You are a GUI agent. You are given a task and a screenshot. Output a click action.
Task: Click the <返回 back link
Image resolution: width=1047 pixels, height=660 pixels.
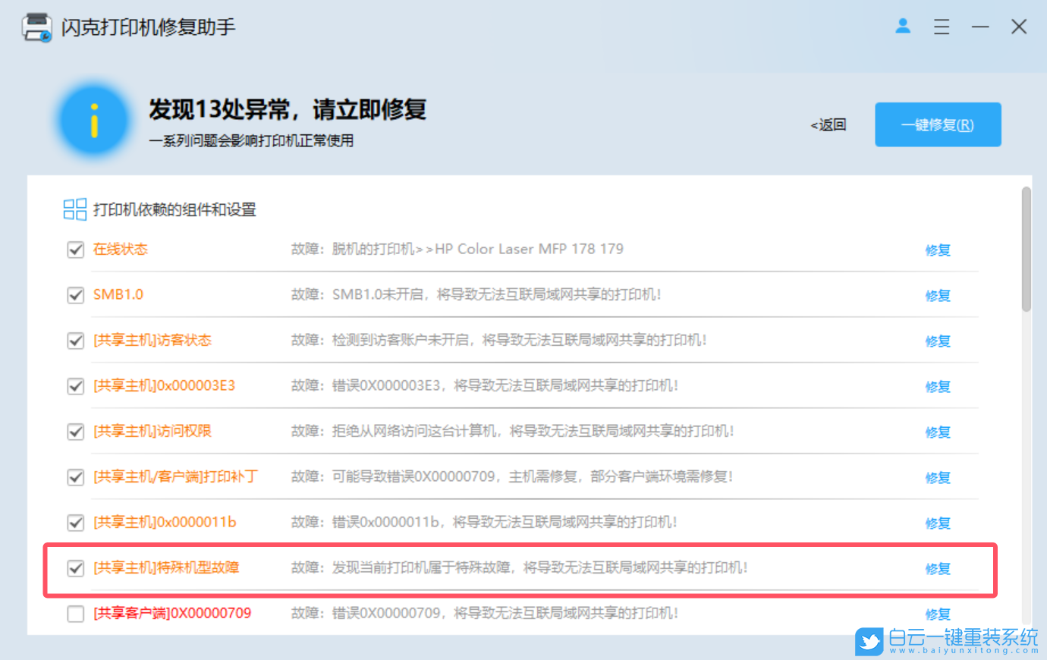tap(828, 124)
